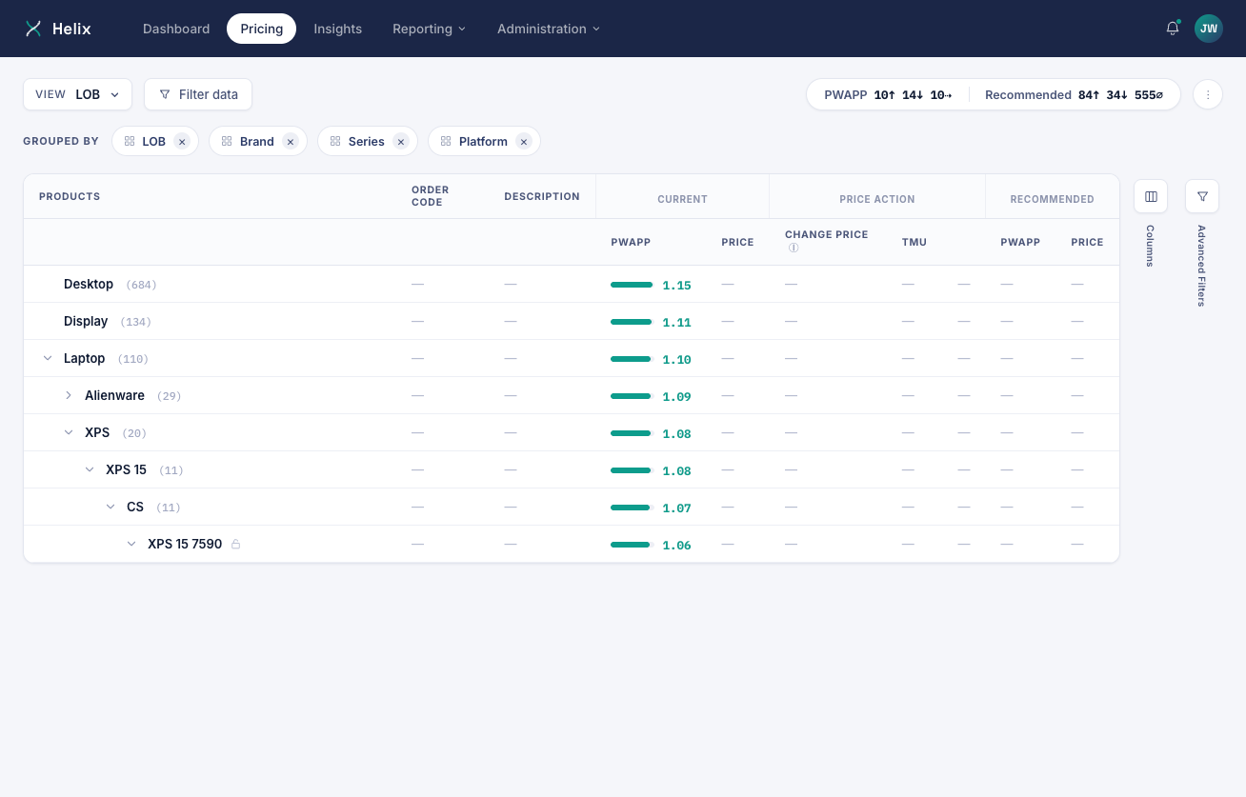Collapse the CS row chevron
Viewport: 1246px width, 797px height.
coord(111,508)
